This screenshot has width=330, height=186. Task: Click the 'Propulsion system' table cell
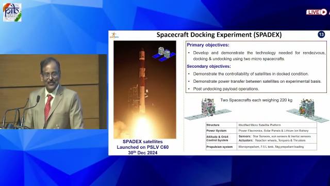click(221, 147)
